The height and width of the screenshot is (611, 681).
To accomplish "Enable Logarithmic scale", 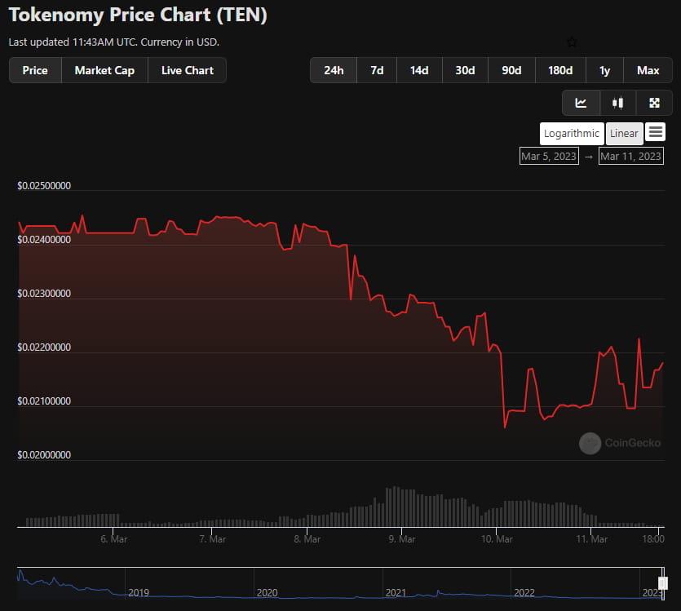I will (x=572, y=133).
